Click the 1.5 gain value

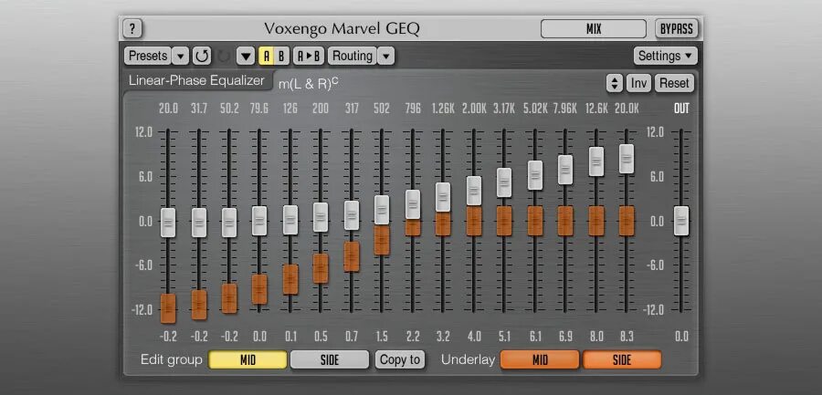click(382, 337)
